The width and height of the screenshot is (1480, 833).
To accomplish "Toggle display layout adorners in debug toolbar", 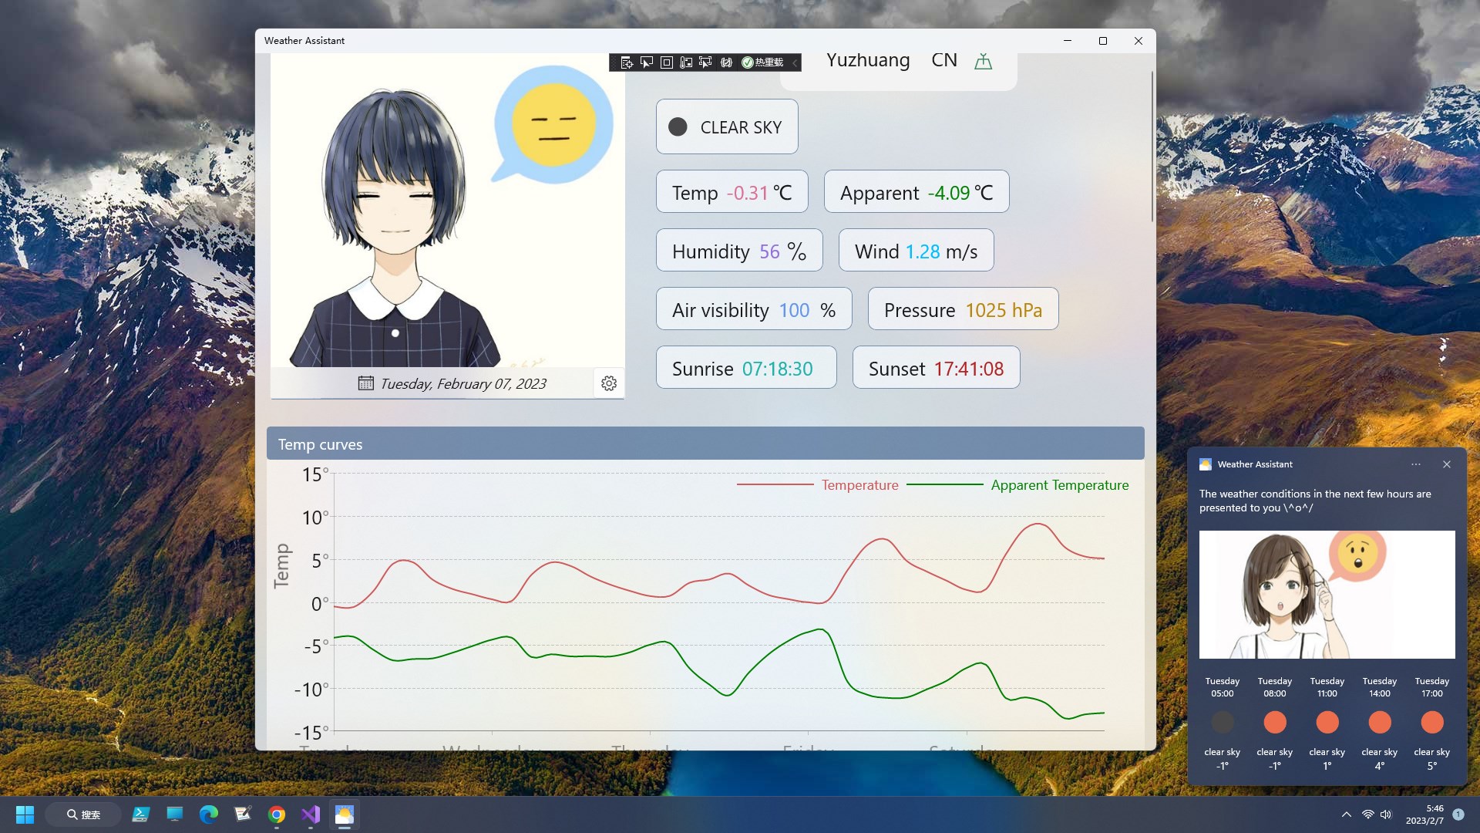I will (x=667, y=62).
